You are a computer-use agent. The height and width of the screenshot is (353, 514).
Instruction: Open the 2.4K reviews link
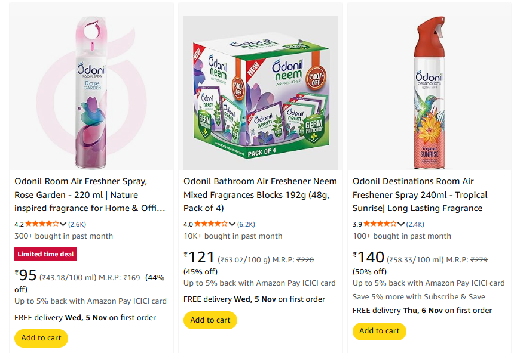click(415, 224)
